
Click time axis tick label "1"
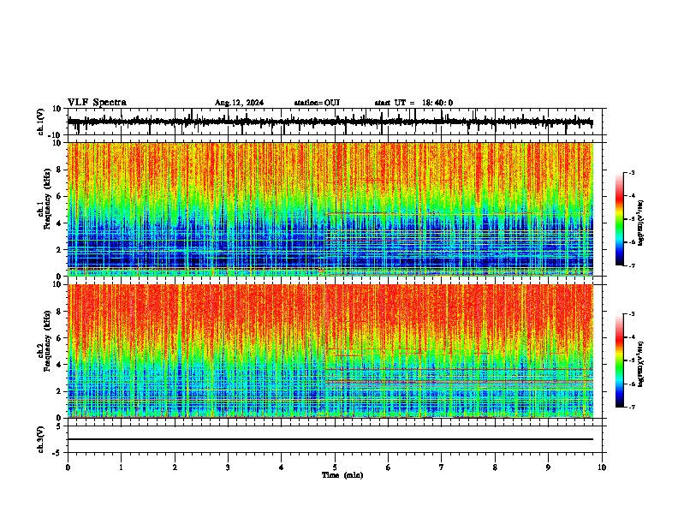tap(122, 467)
